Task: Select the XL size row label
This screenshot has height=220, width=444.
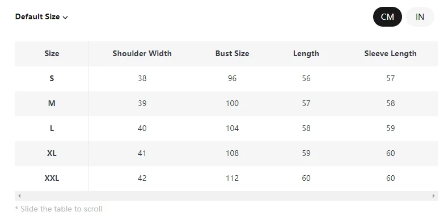Action: click(x=52, y=153)
